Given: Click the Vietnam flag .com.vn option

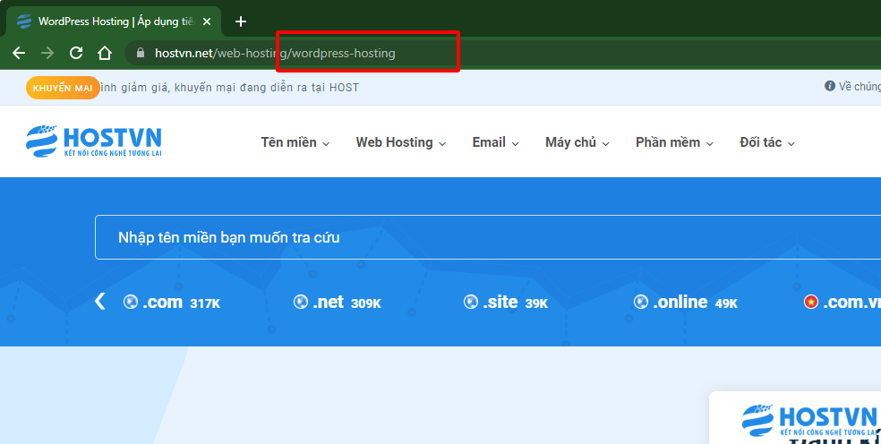Looking at the screenshot, I should [843, 303].
